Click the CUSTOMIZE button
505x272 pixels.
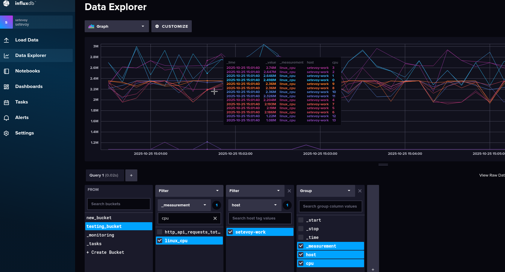click(x=171, y=26)
